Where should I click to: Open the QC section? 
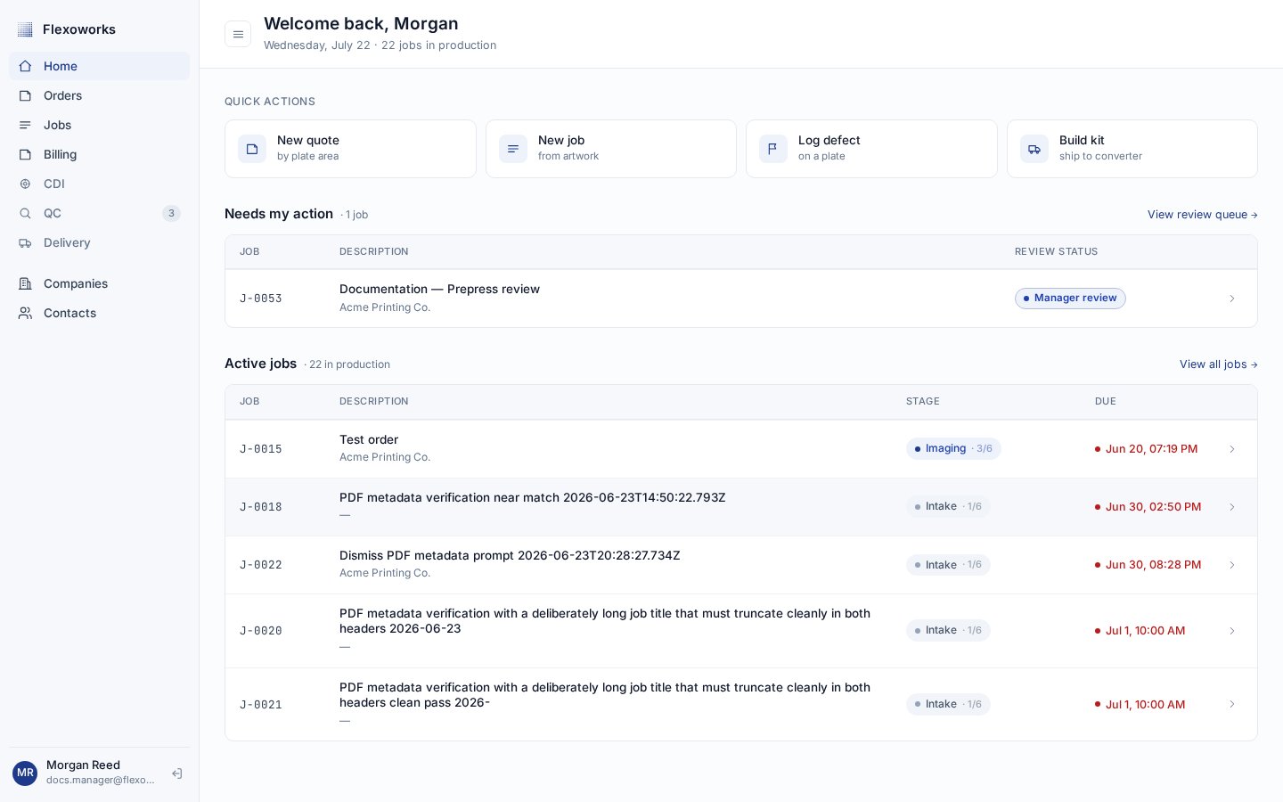click(99, 213)
